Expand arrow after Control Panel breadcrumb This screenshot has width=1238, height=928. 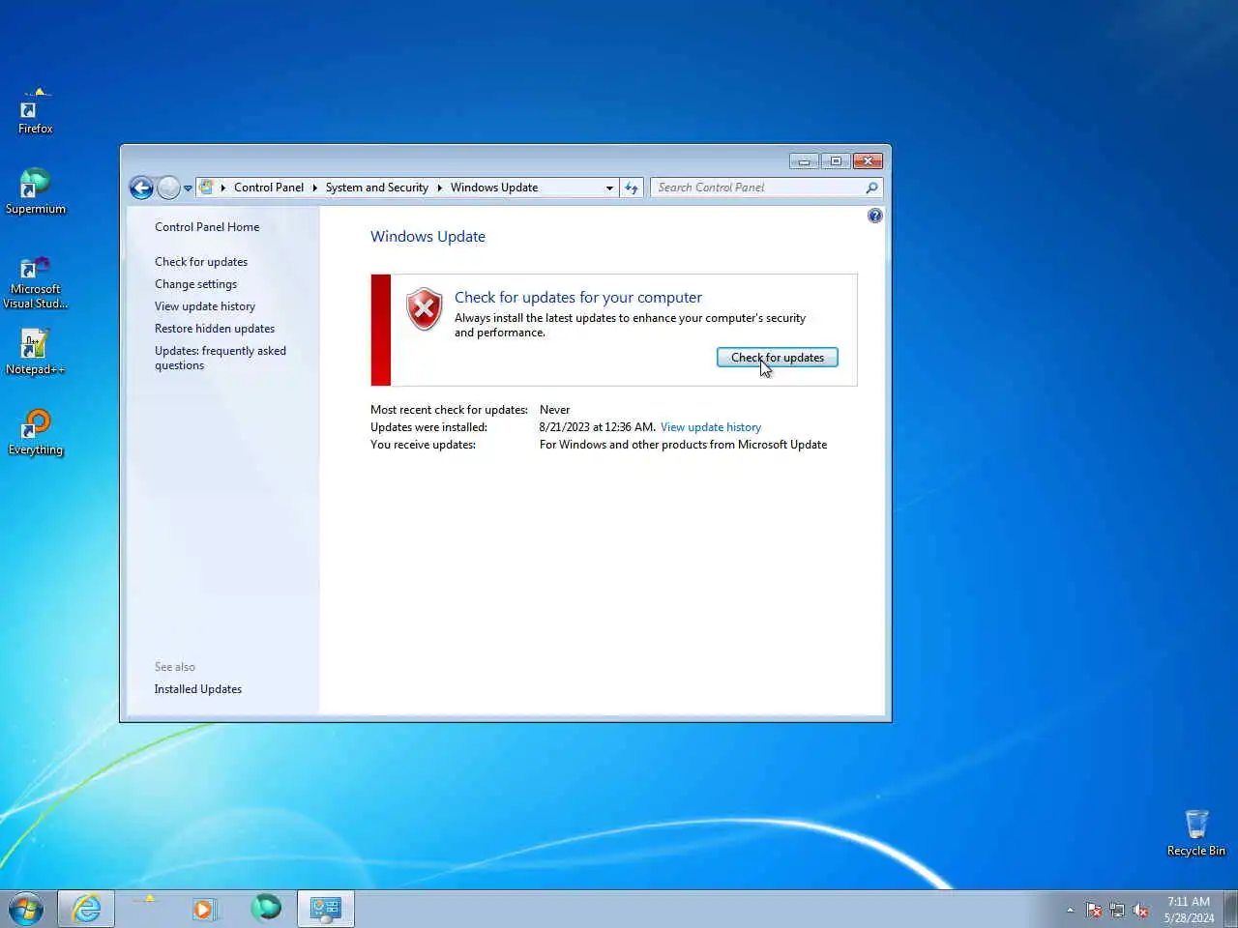[314, 188]
